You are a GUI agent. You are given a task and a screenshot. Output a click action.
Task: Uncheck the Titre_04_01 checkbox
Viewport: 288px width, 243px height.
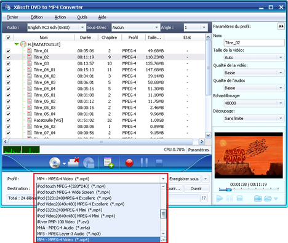pyautogui.click(x=8, y=70)
